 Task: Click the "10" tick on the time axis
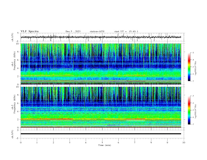click(184, 142)
